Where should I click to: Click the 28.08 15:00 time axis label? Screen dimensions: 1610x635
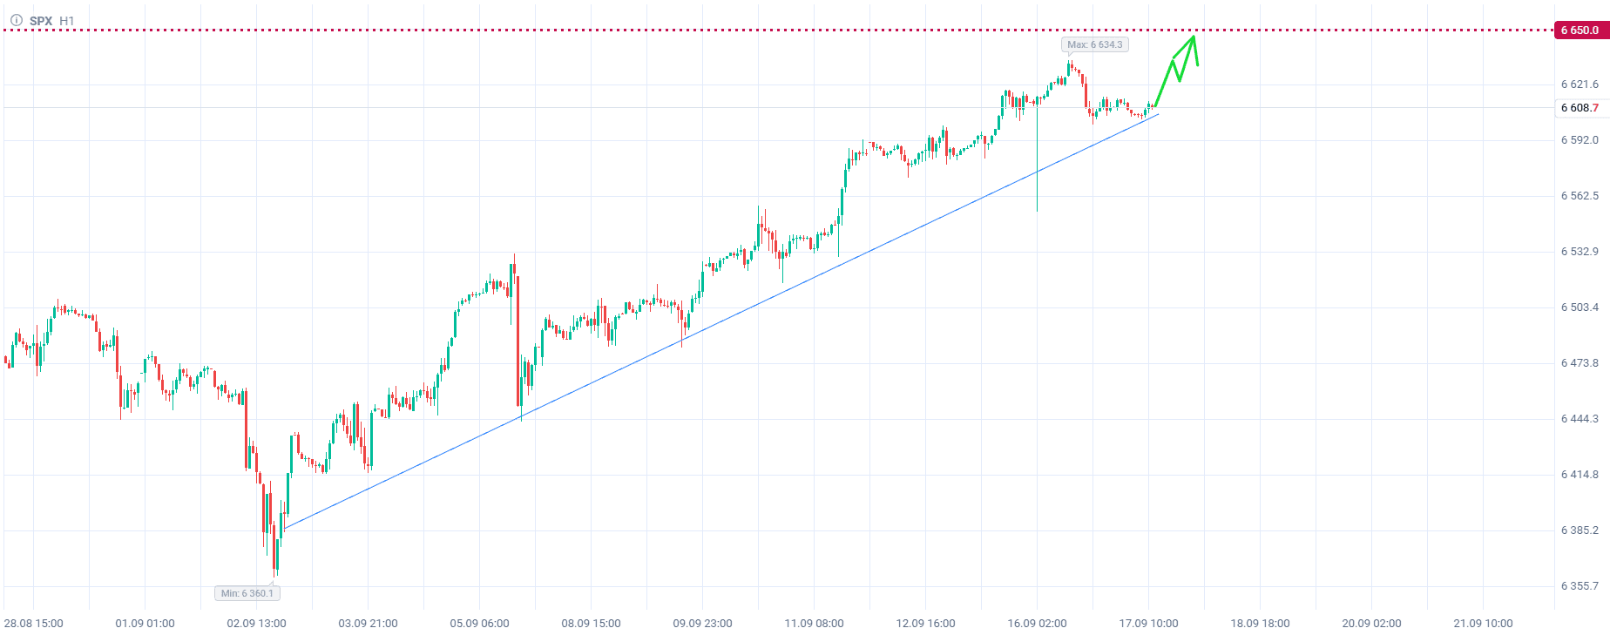click(33, 624)
